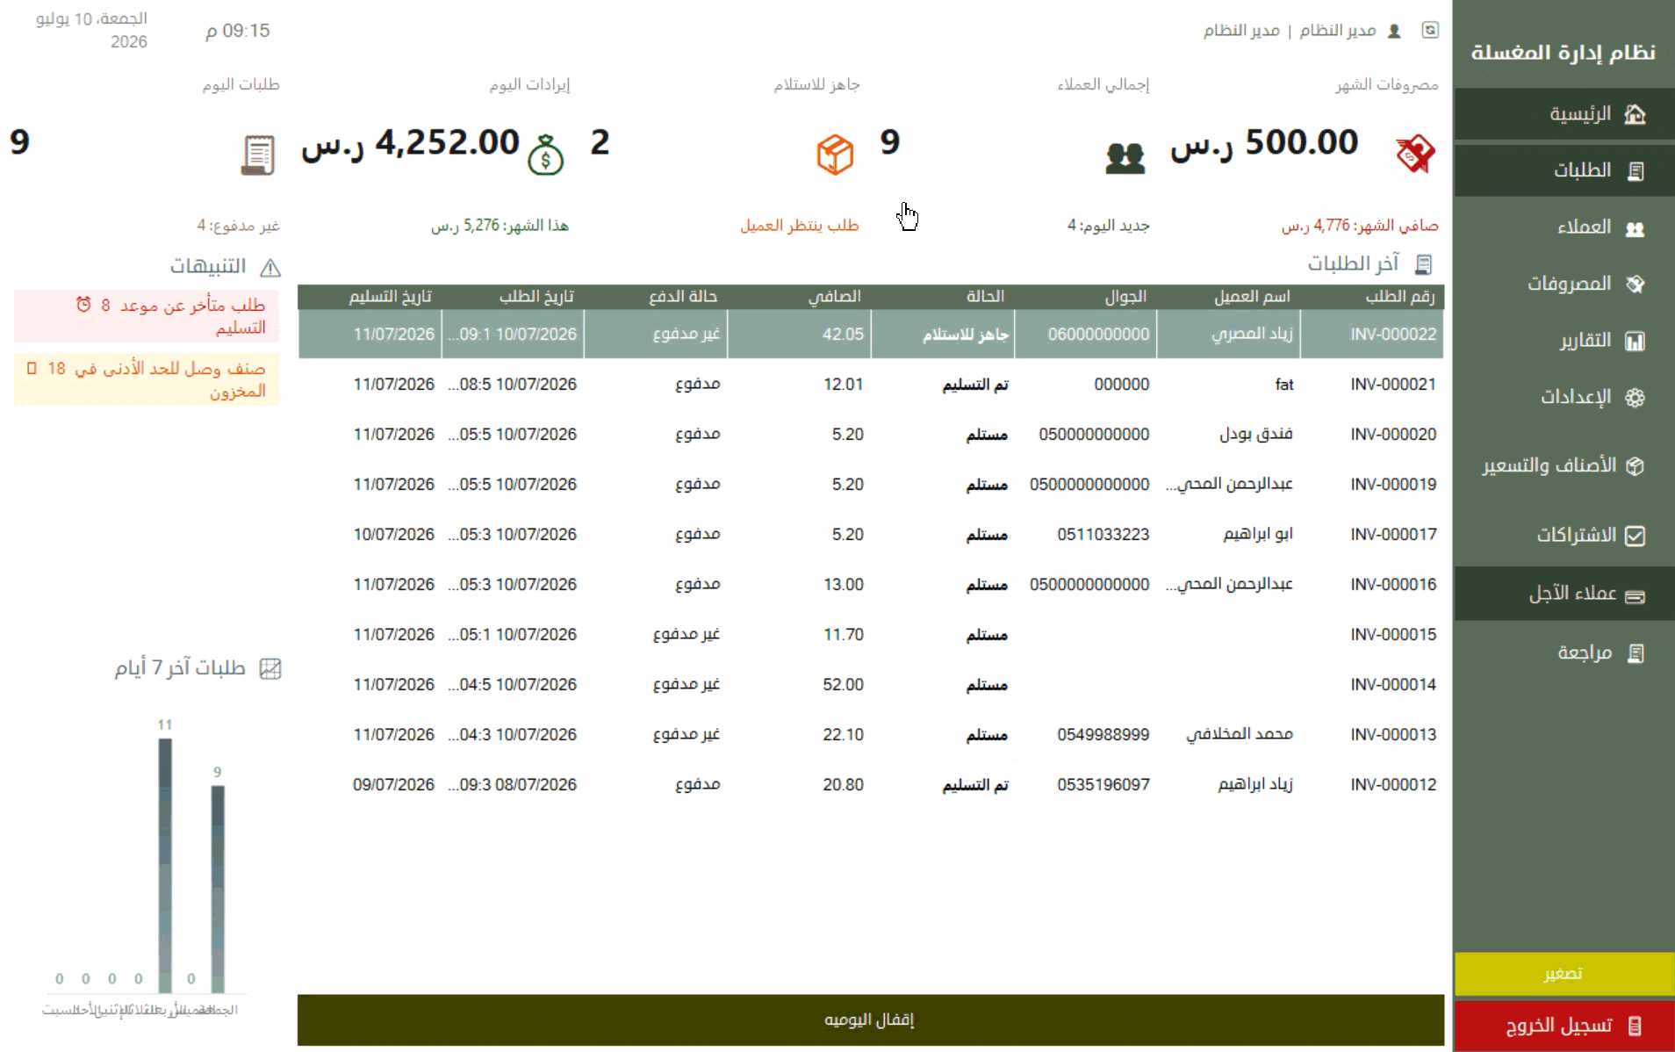Open the low-stock alert صنف وصل للحد الأدنى
1675x1052 pixels.
pyautogui.click(x=147, y=379)
